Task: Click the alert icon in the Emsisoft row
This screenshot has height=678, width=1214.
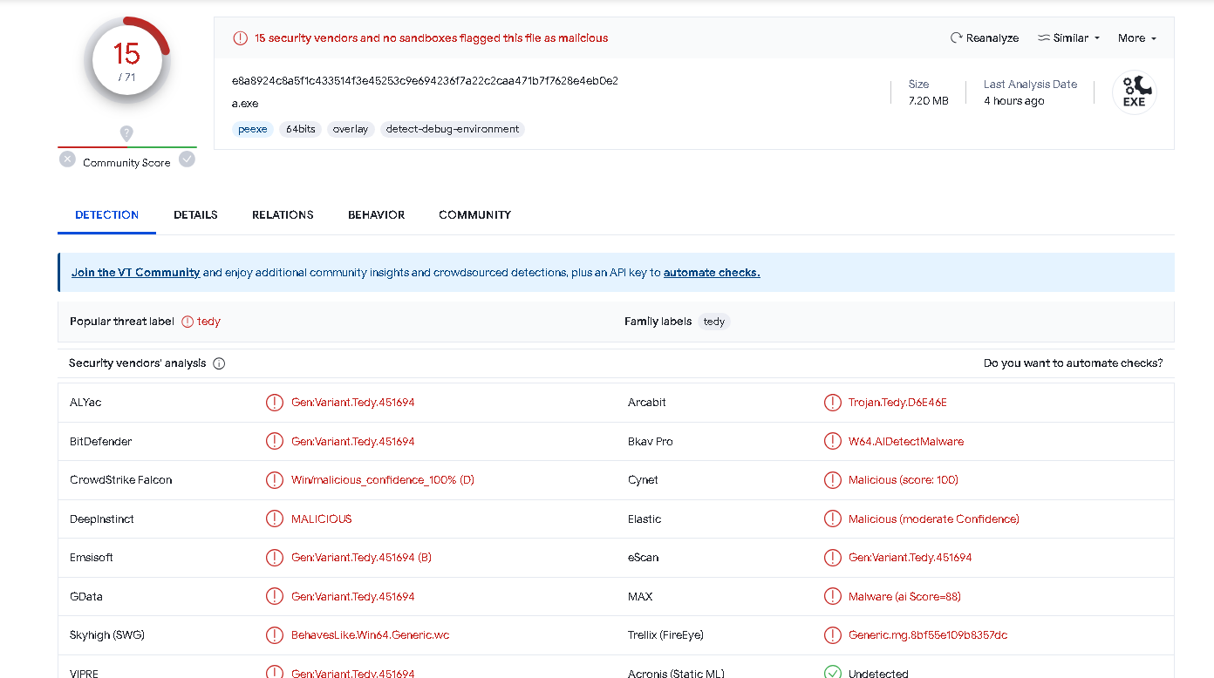Action: tap(275, 558)
